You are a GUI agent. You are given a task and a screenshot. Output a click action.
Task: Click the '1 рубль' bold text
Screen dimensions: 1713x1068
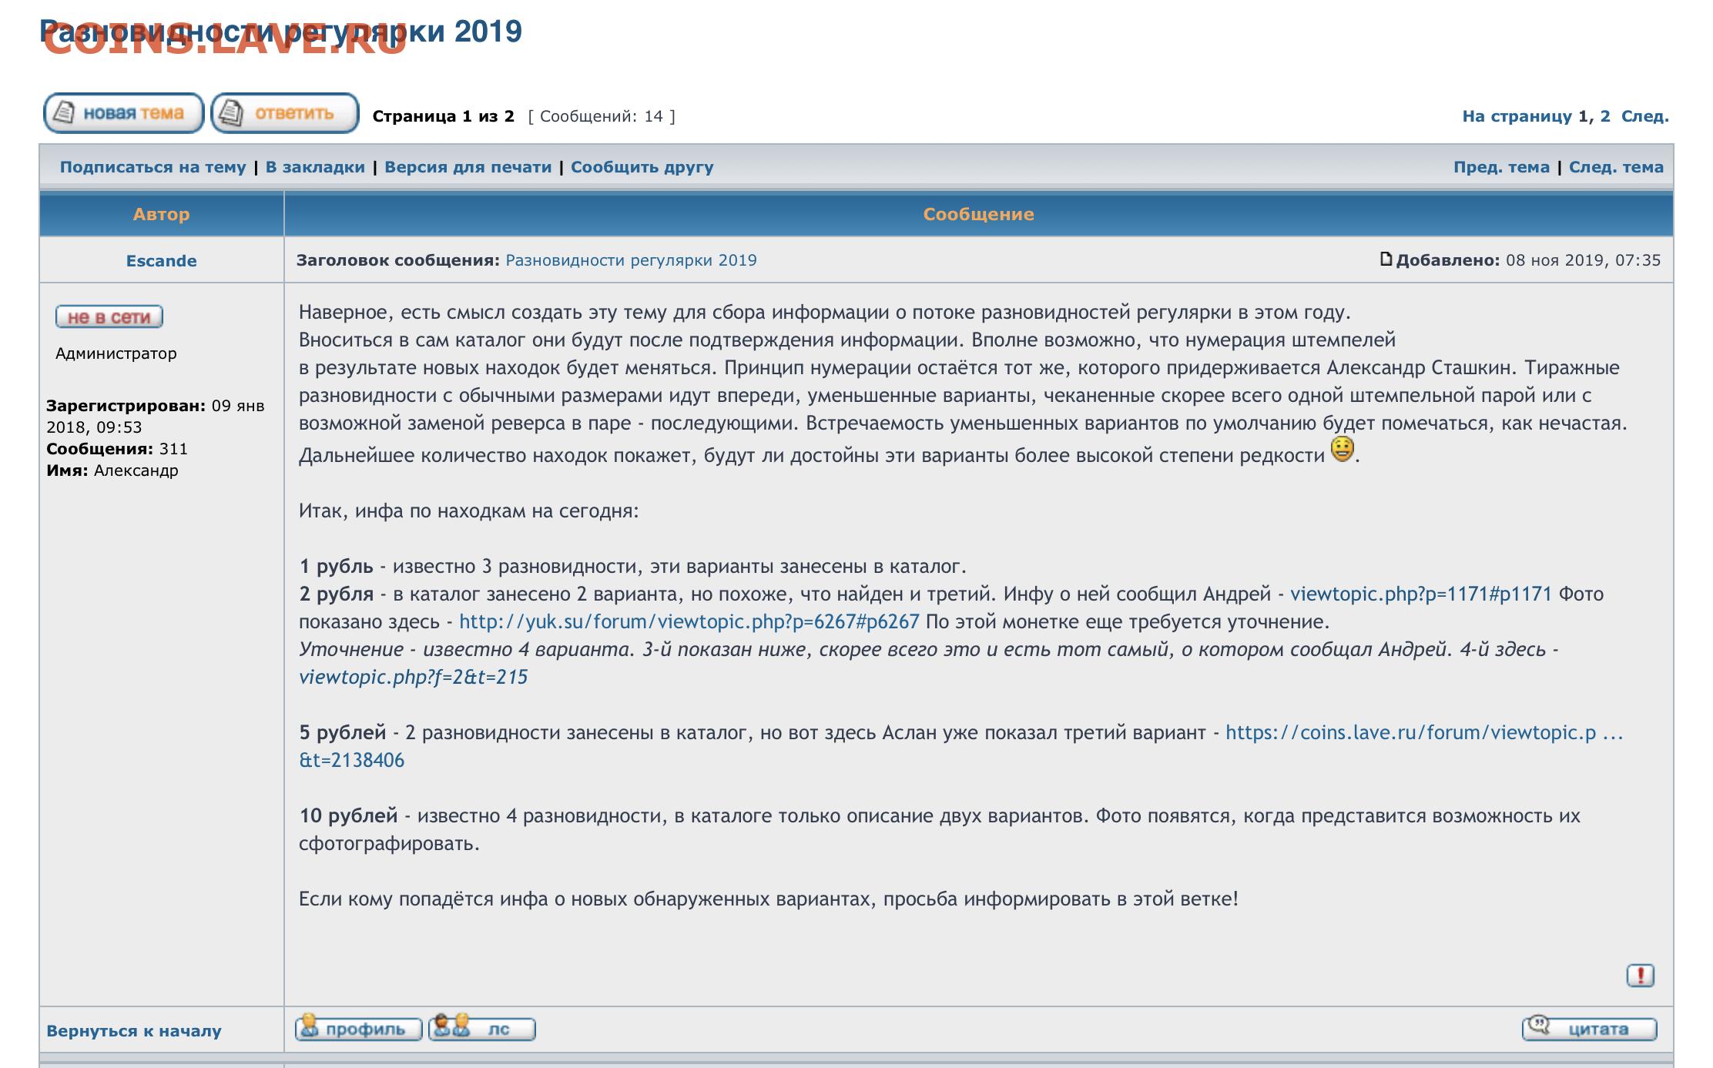pos(337,567)
